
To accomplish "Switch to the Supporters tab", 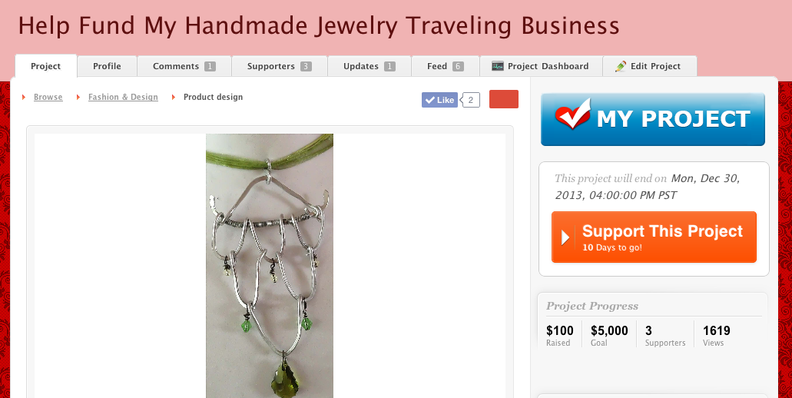I will tap(280, 66).
